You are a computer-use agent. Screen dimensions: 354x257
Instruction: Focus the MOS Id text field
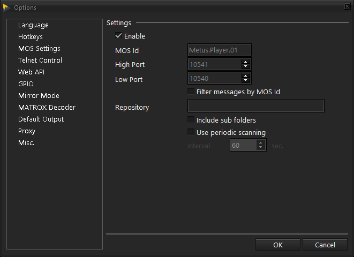tap(219, 50)
